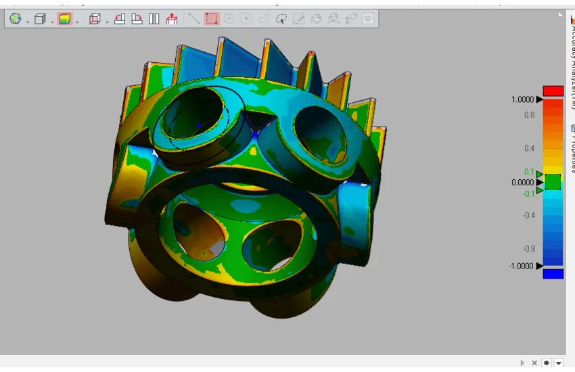Open the Properties side tab

click(x=570, y=149)
